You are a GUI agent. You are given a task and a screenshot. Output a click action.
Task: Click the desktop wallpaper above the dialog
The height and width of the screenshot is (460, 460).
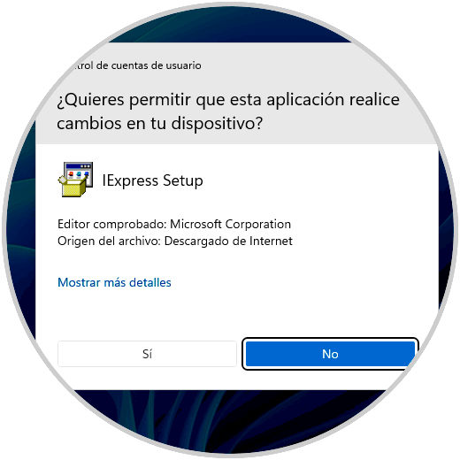pyautogui.click(x=230, y=25)
